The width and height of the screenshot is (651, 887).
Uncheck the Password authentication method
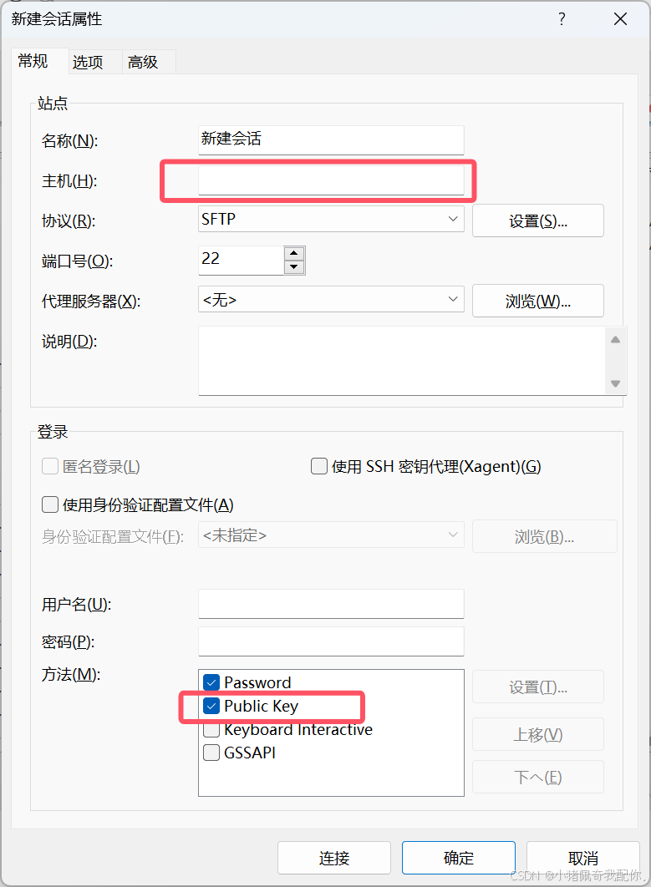click(x=211, y=682)
